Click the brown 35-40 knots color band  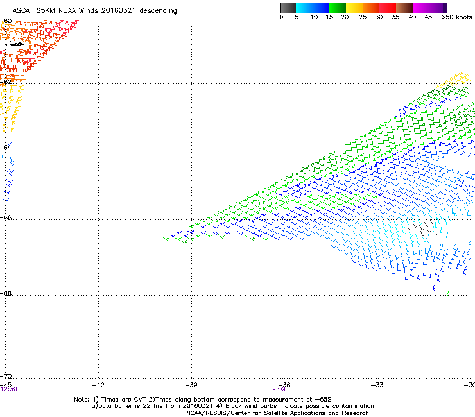[404, 8]
